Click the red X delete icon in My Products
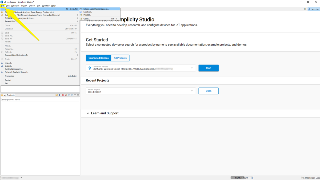 click(63, 95)
